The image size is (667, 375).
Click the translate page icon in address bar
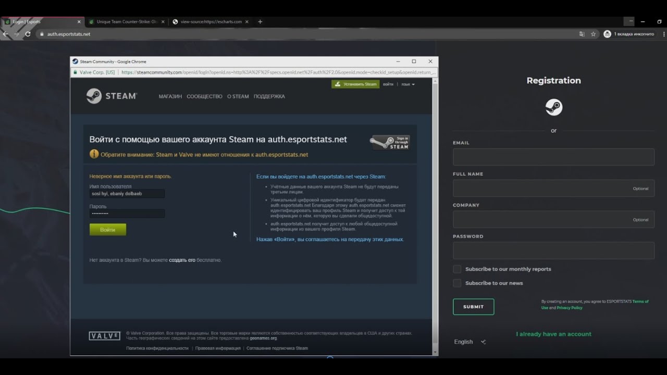coord(582,34)
